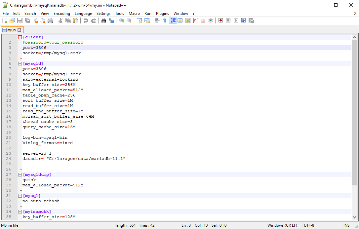Click the Zoom In magnifier icon
The height and width of the screenshot is (229, 359).
pyautogui.click(x=121, y=20)
